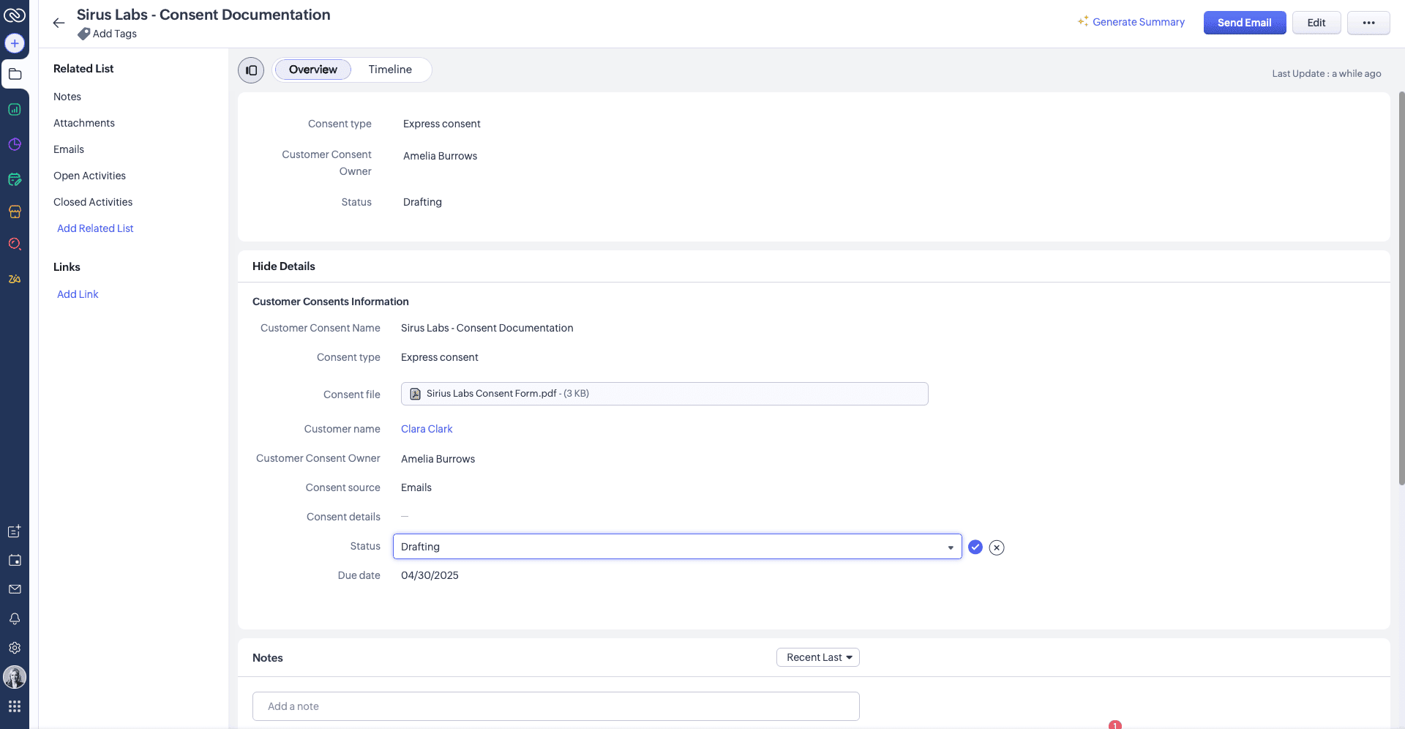This screenshot has width=1405, height=729.
Task: Cancel status edit with the circled X
Action: pos(996,547)
